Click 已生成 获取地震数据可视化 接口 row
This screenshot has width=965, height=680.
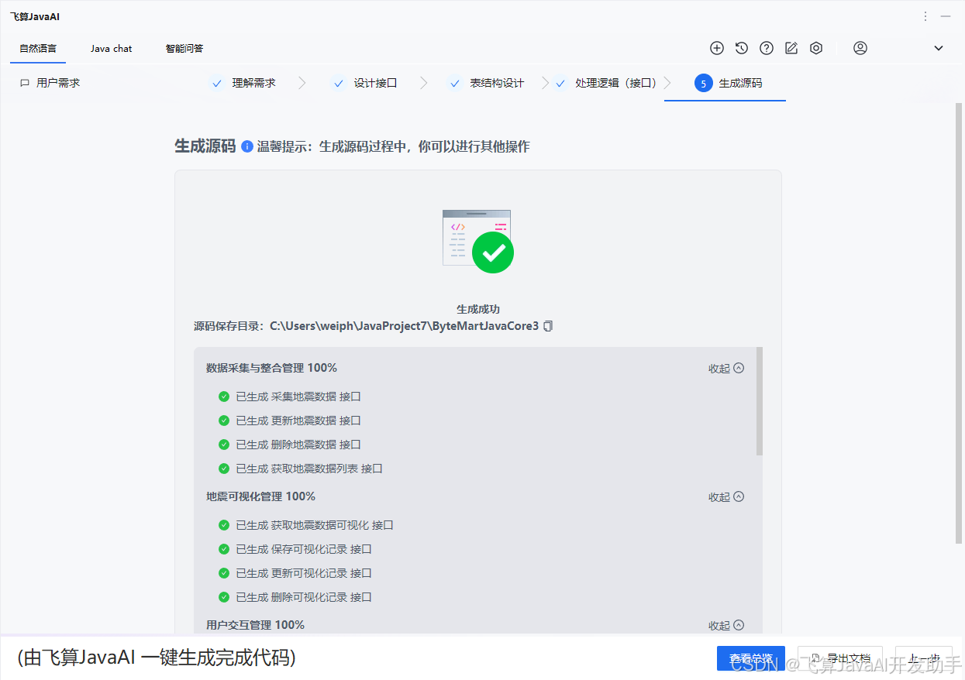pyautogui.click(x=306, y=525)
